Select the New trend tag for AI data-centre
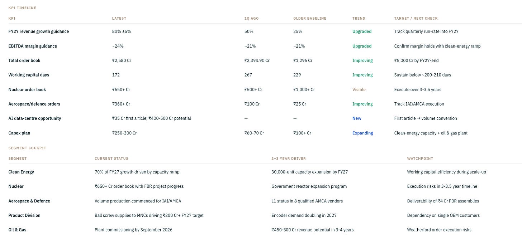 (x=357, y=118)
